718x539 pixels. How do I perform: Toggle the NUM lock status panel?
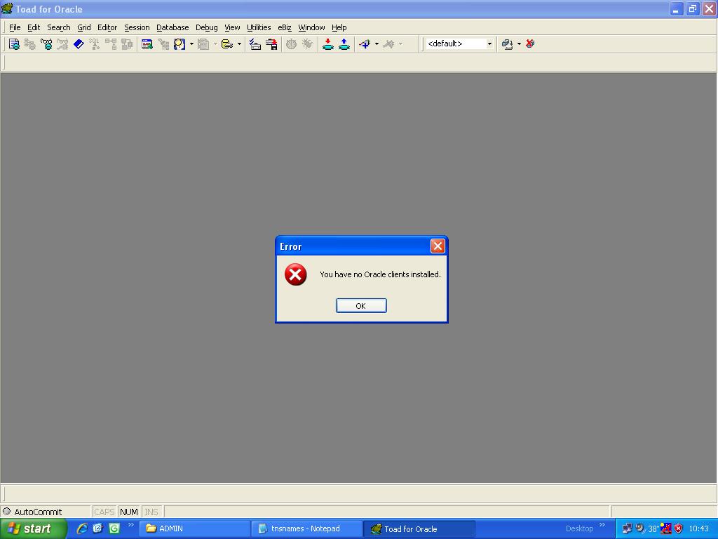[x=129, y=512]
